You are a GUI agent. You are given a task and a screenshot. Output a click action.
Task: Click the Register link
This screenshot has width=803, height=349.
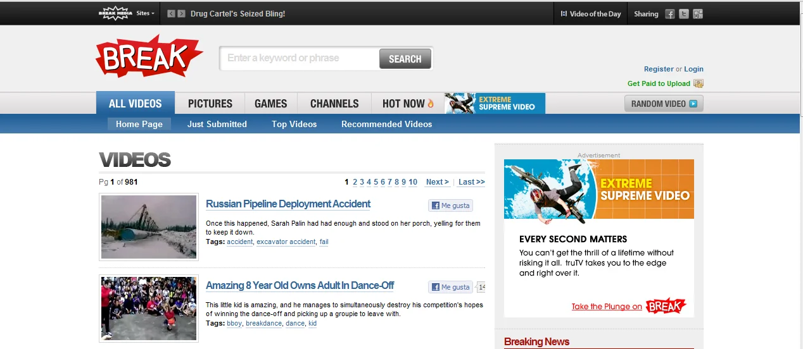(x=659, y=69)
